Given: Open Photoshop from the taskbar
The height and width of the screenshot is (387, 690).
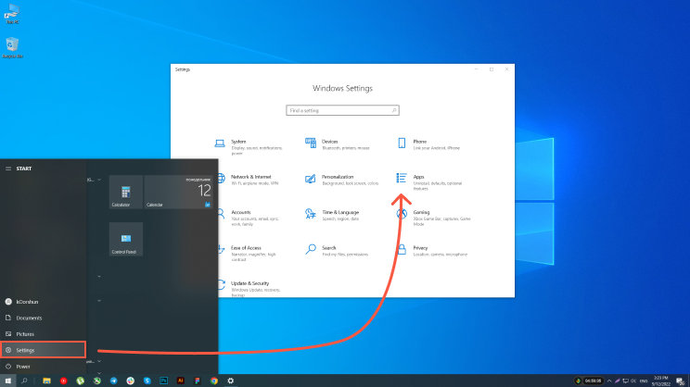Looking at the screenshot, I should coord(164,381).
